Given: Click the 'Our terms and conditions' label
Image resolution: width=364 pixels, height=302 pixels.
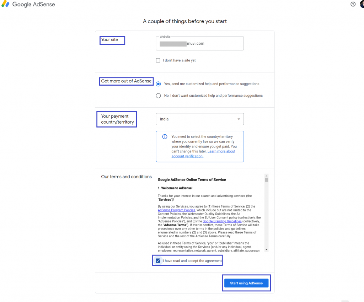Looking at the screenshot, I should (126, 177).
